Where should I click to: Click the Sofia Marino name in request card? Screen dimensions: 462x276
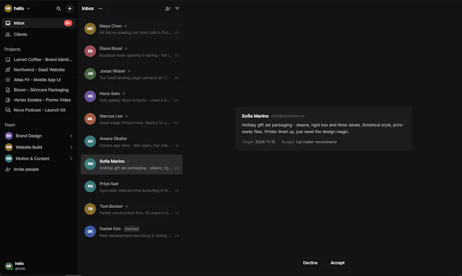point(255,116)
